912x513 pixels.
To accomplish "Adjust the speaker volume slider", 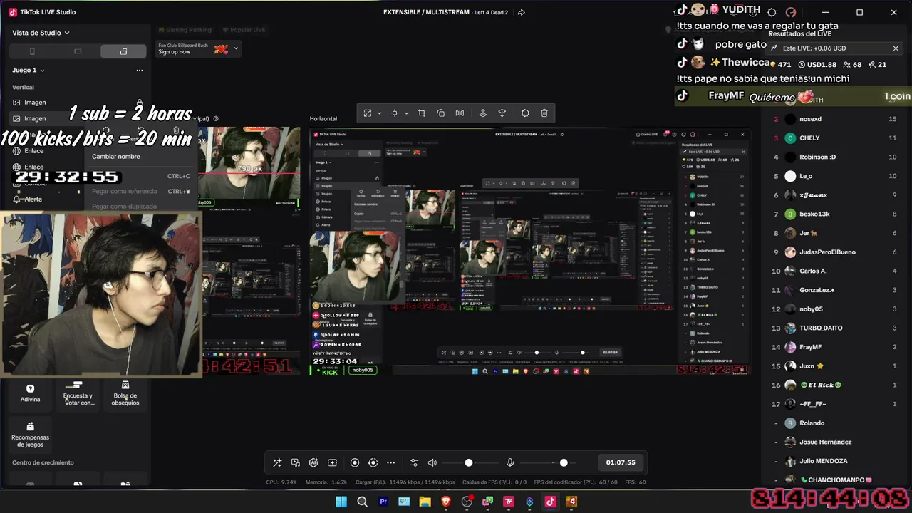I will coord(469,463).
